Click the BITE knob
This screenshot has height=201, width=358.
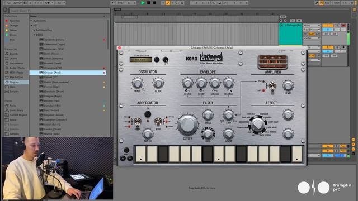tap(208, 134)
